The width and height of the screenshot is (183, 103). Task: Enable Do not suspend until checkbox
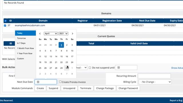click(x=90, y=68)
